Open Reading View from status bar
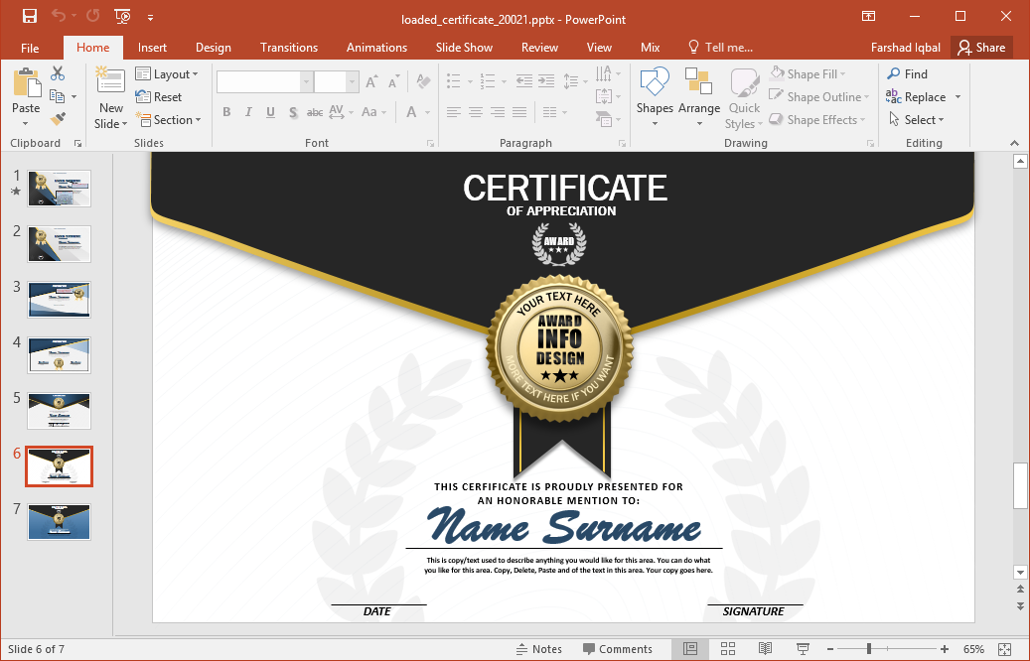Screen dimensions: 1030x661 point(765,649)
